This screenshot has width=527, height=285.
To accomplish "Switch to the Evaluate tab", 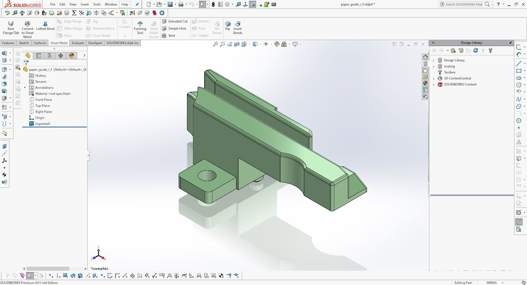I will [78, 43].
